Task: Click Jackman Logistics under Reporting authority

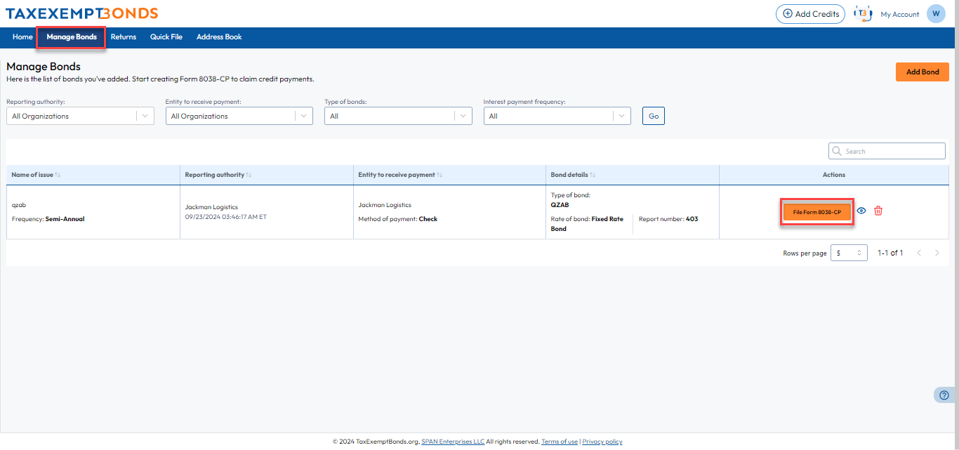Action: (x=211, y=207)
